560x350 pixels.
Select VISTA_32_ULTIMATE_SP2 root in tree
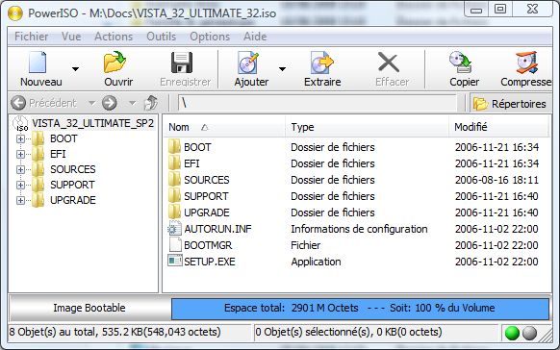(x=93, y=123)
